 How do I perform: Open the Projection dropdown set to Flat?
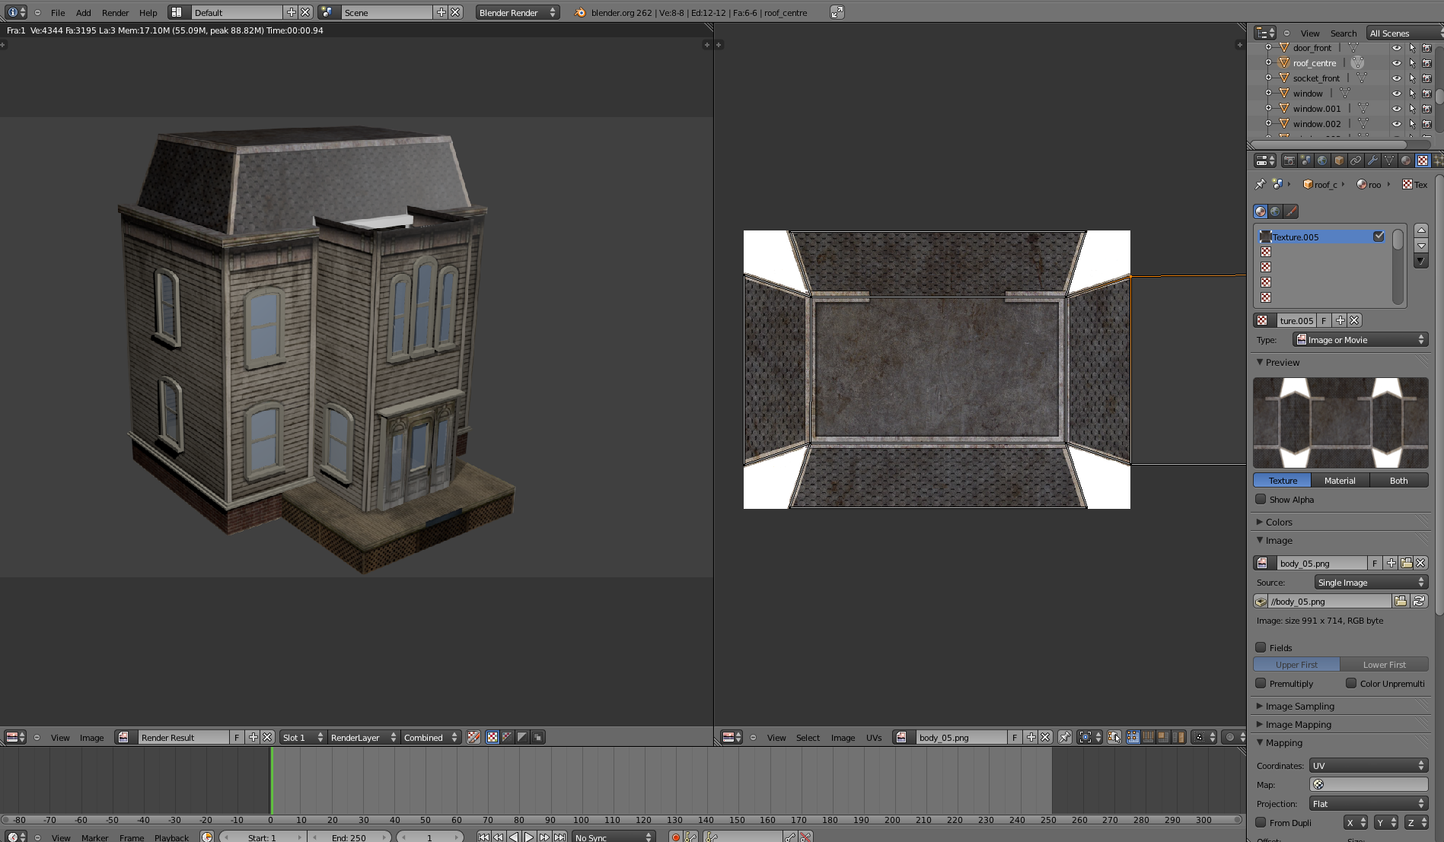[x=1369, y=803]
